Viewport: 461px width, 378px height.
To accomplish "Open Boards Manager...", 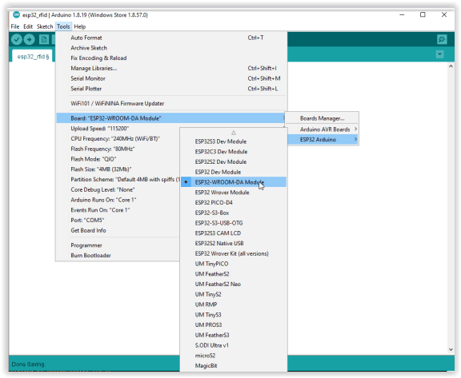I will tap(322, 118).
